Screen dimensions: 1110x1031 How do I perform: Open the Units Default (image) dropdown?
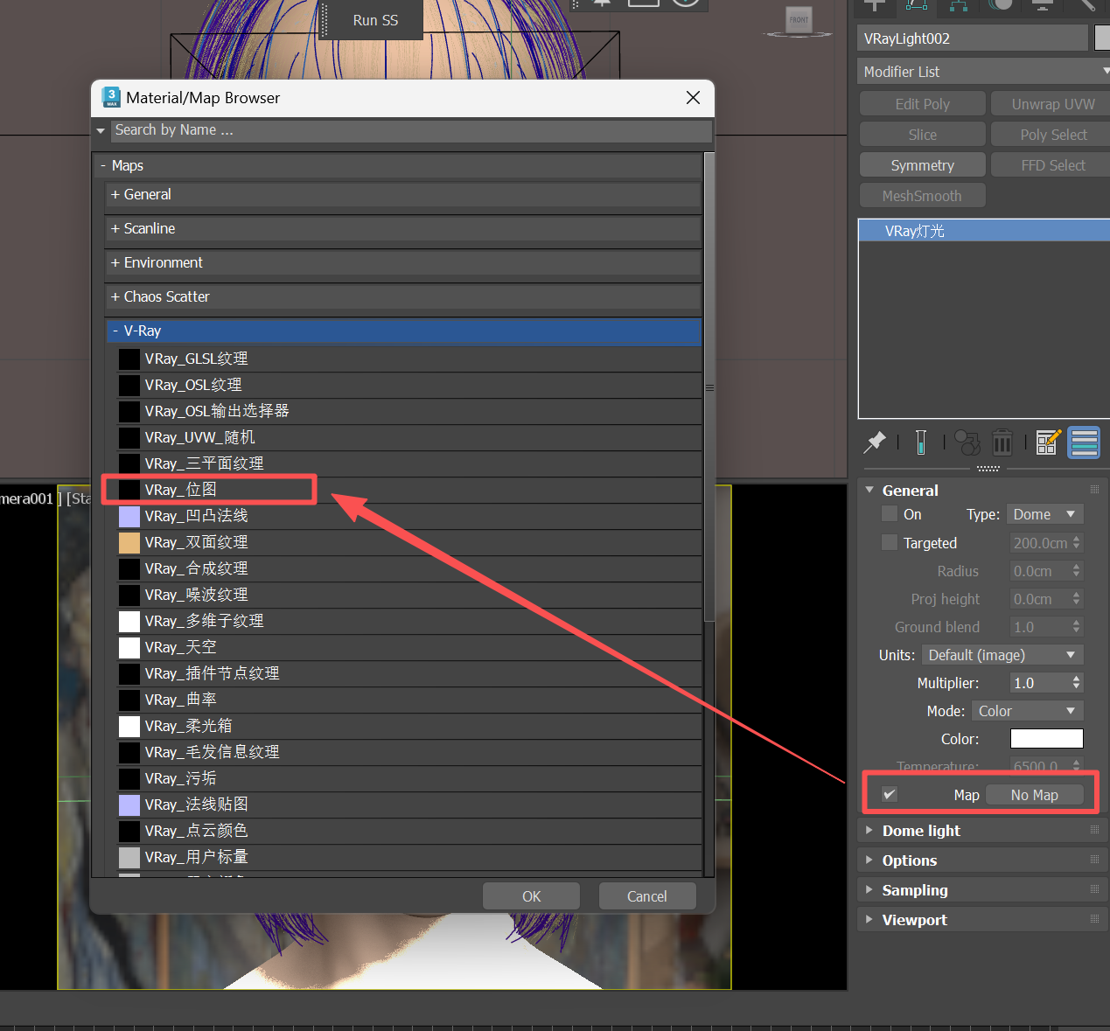[1002, 655]
